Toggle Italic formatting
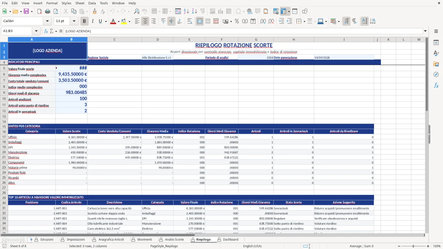Viewport: 443px width, 249px height. coord(93,21)
